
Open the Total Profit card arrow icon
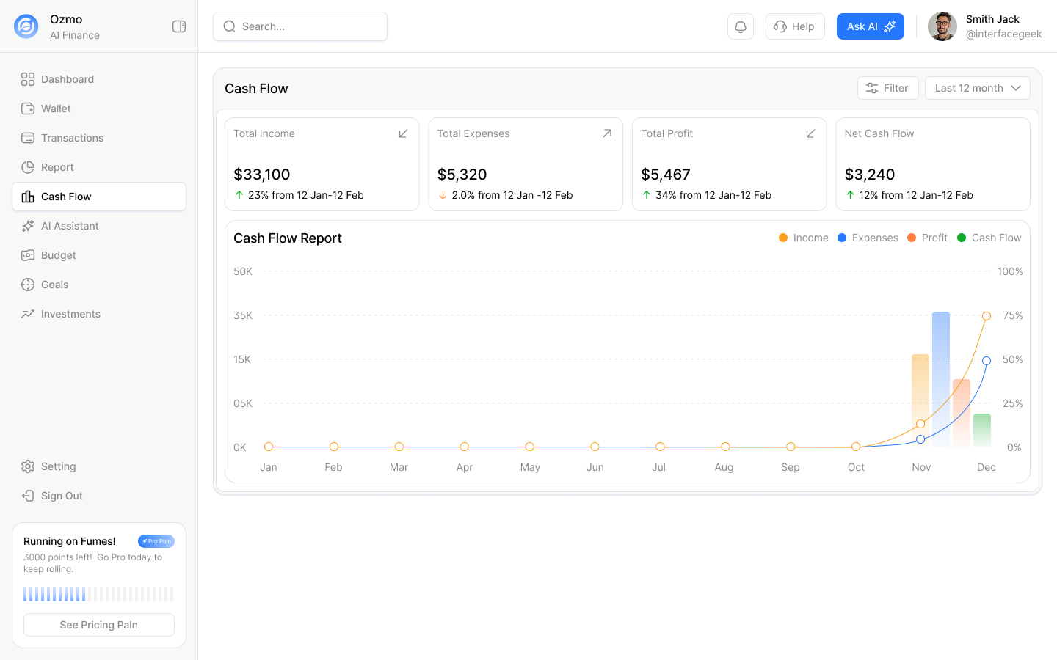[810, 133]
